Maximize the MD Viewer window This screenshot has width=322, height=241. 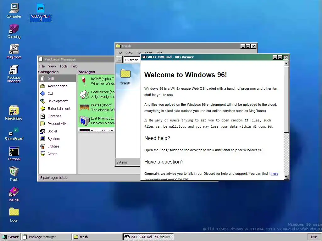280,57
